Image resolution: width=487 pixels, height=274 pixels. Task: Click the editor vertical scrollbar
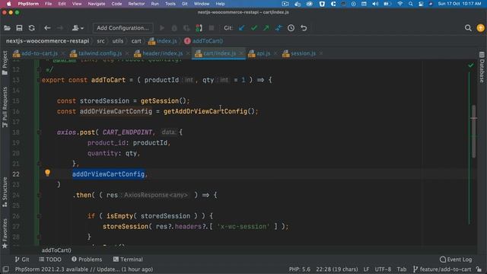coord(474,131)
